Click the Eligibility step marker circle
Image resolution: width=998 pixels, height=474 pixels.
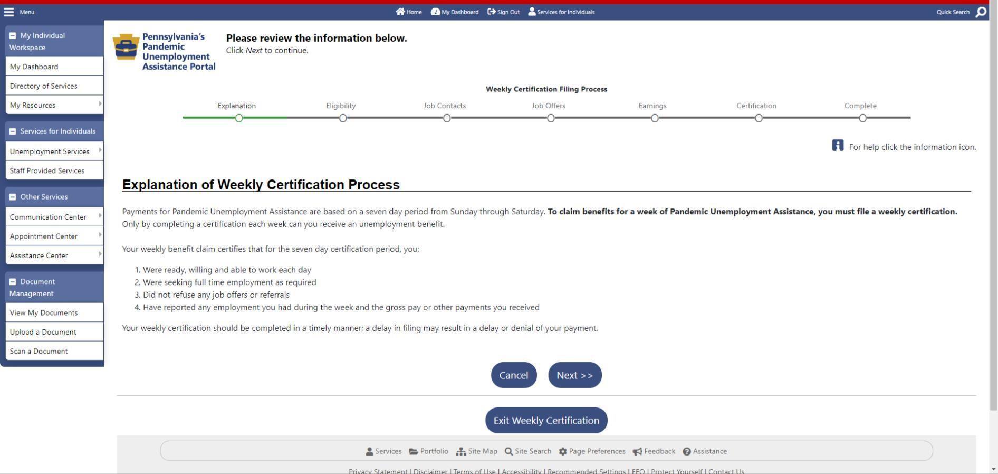(x=343, y=118)
